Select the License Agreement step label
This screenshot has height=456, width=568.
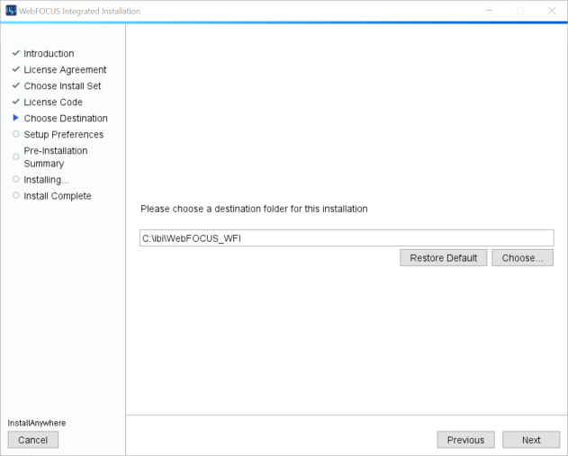(65, 69)
